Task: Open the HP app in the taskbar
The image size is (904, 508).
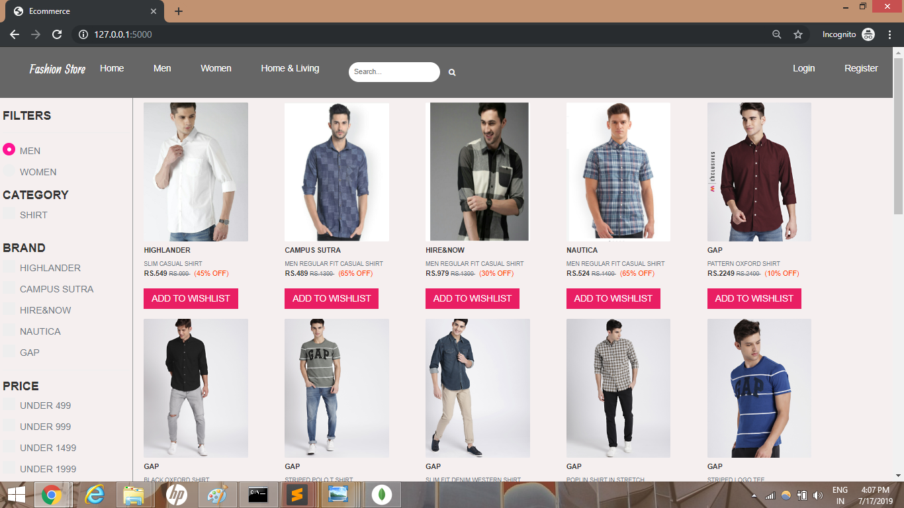Action: pos(176,495)
